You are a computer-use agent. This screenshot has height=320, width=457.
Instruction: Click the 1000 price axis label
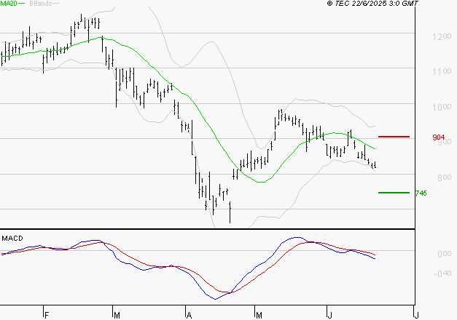click(x=442, y=107)
